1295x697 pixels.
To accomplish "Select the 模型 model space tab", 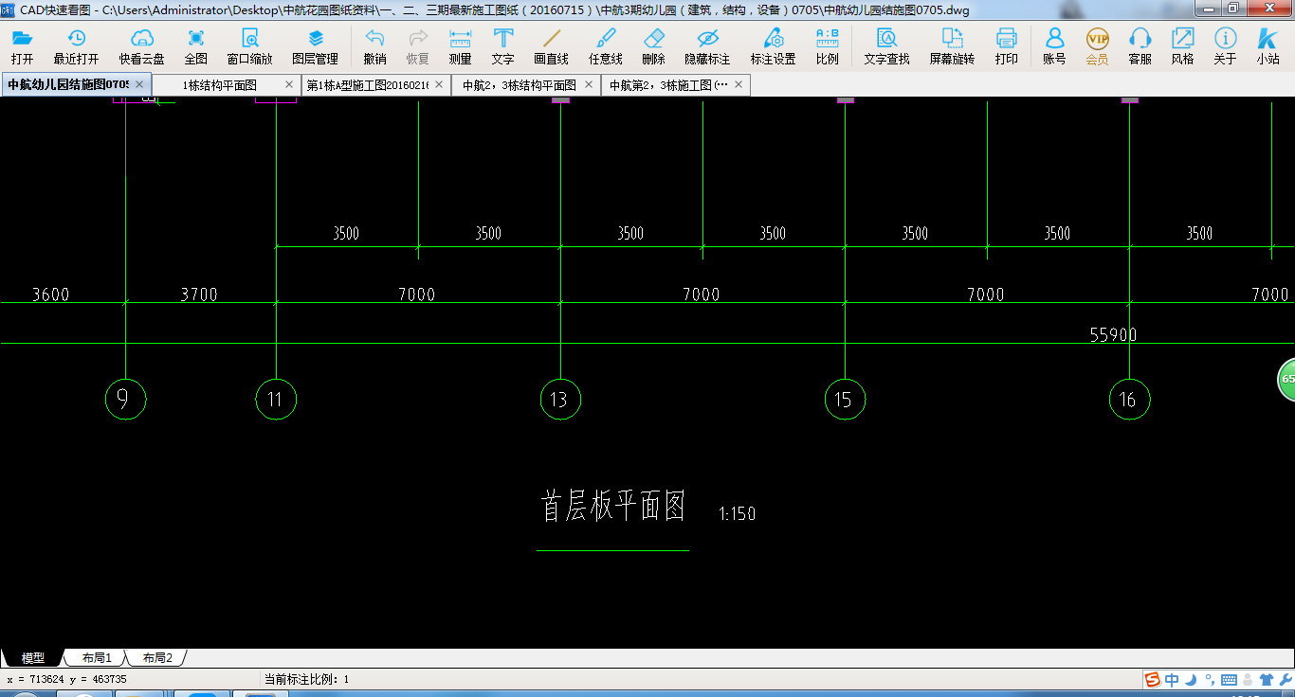I will pyautogui.click(x=33, y=657).
